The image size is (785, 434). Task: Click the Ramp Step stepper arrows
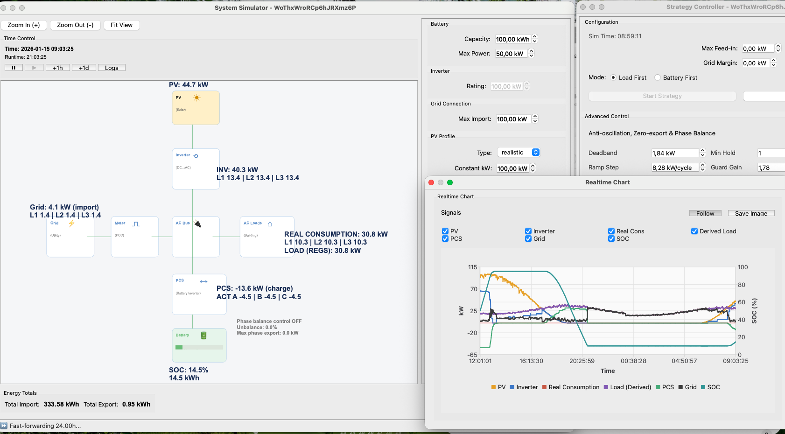click(x=703, y=168)
